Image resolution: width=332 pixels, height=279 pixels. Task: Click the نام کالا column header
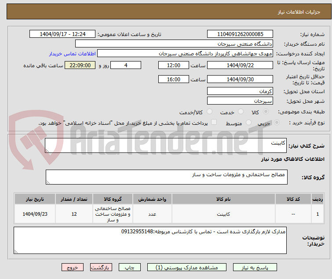click(223, 199)
